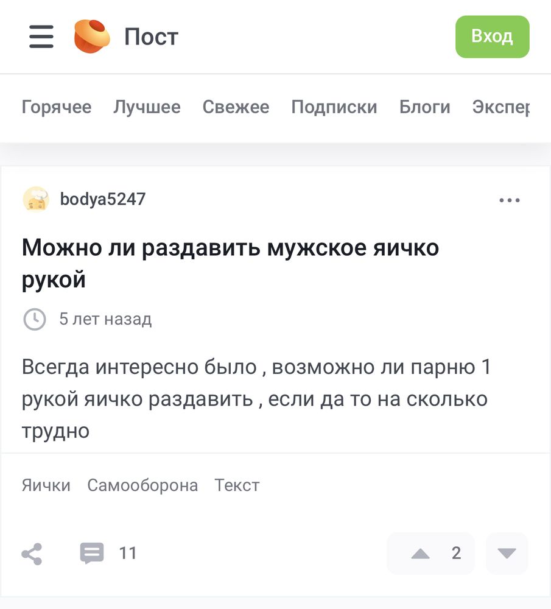Open the partially visible Эксперты tab
The image size is (551, 609).
501,107
